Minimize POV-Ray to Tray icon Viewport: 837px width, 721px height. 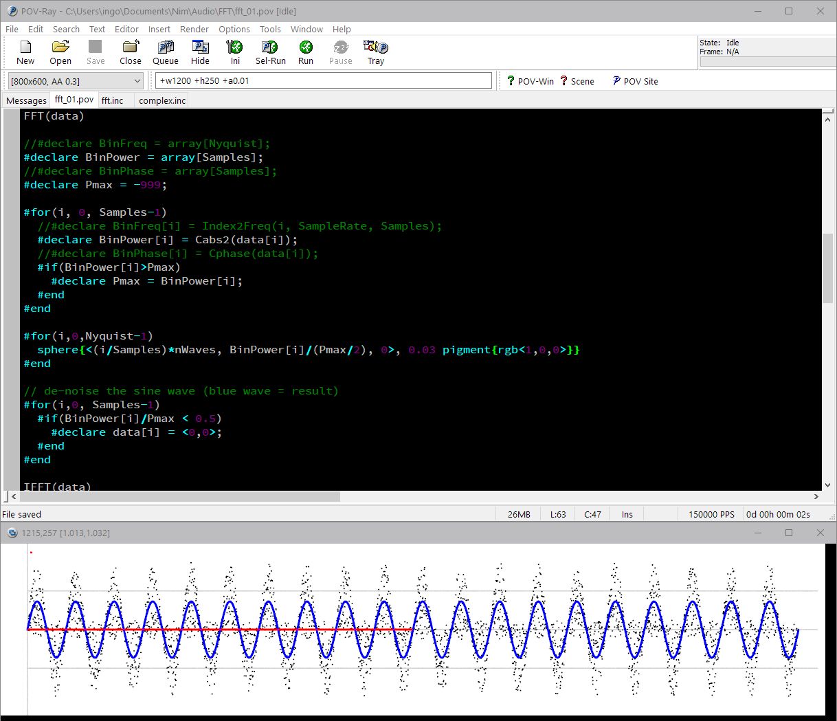(x=376, y=52)
